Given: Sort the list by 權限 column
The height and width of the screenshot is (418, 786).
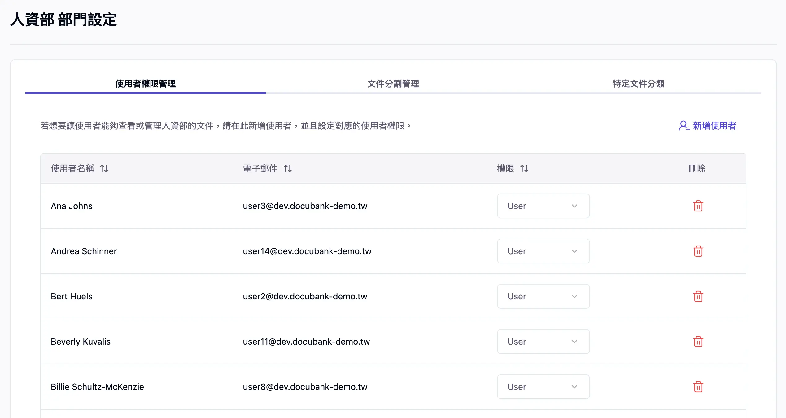Looking at the screenshot, I should click(525, 168).
